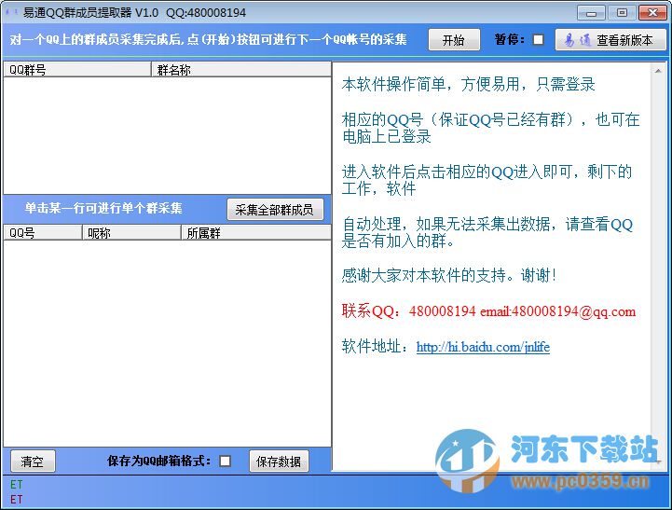Screen dimensions: 672x510
Task: Click 保存数据 save data button
Action: coord(279,462)
